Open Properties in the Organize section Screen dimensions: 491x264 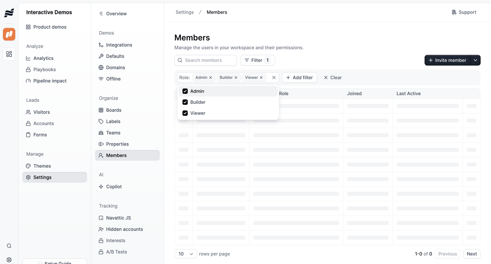coord(127,144)
